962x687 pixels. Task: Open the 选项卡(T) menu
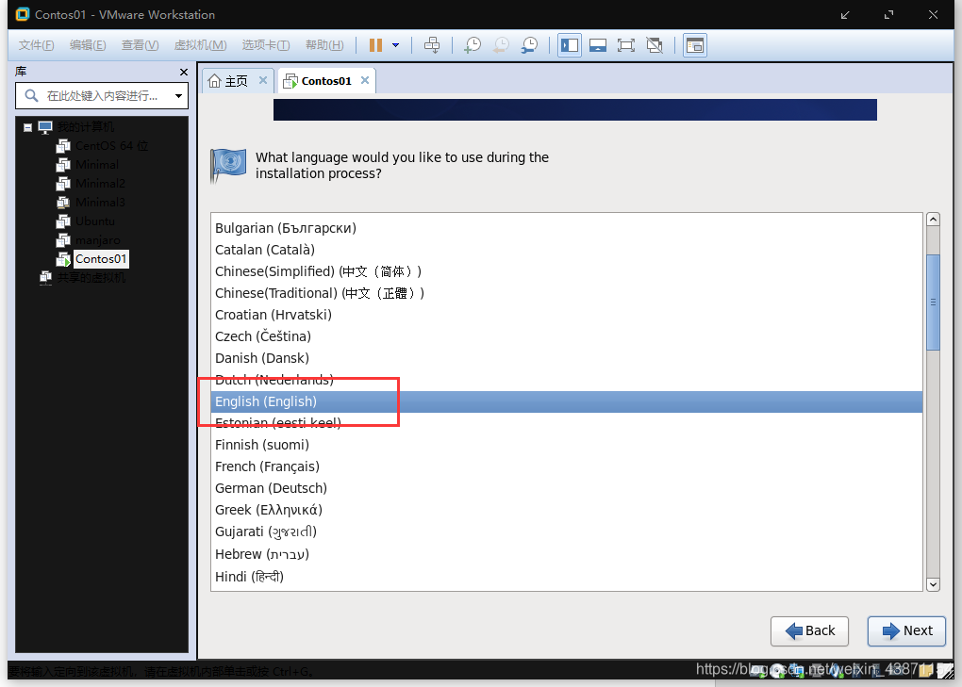tap(266, 45)
